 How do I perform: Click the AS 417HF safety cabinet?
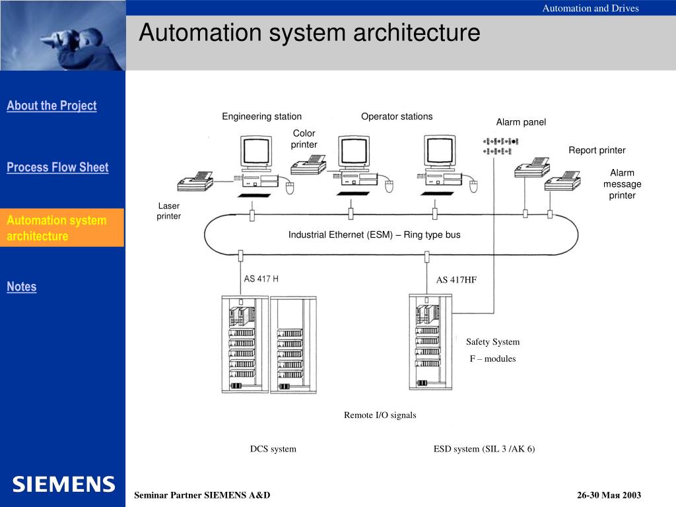click(x=430, y=343)
